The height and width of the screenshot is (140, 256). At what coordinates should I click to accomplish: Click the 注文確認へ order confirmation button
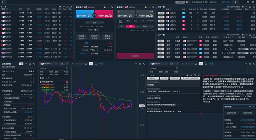point(135,56)
